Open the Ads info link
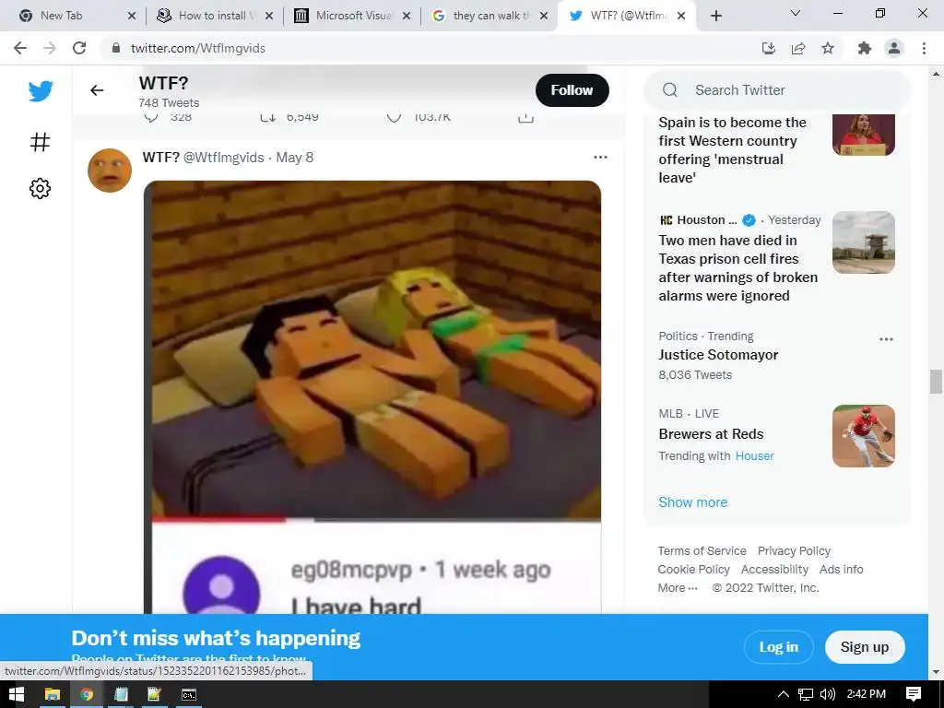Viewport: 944px width, 708px height. [841, 570]
